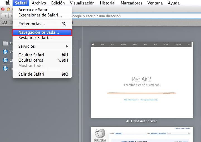Screen dimensions: 201x142
Task: Choose Extensiones de Safari option
Action: 42,15
